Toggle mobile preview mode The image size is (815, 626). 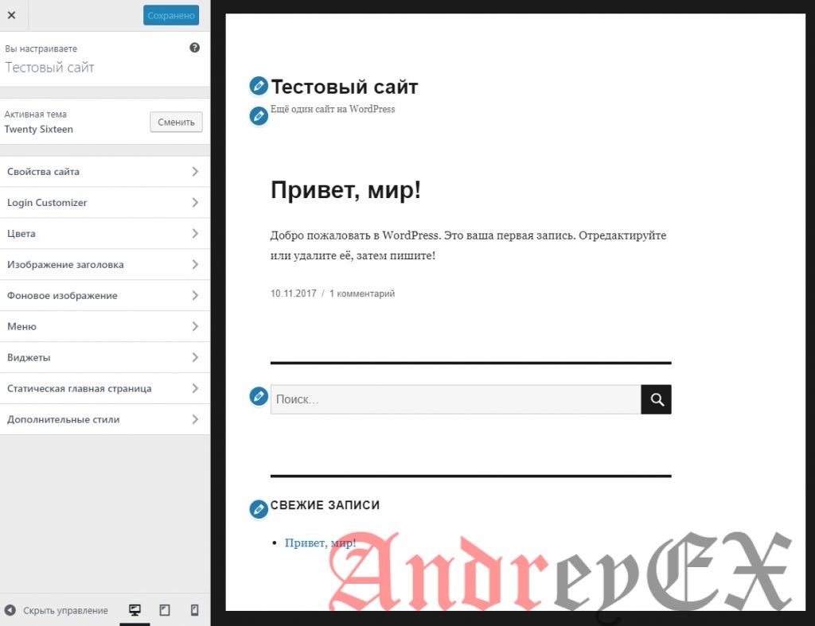point(193,609)
